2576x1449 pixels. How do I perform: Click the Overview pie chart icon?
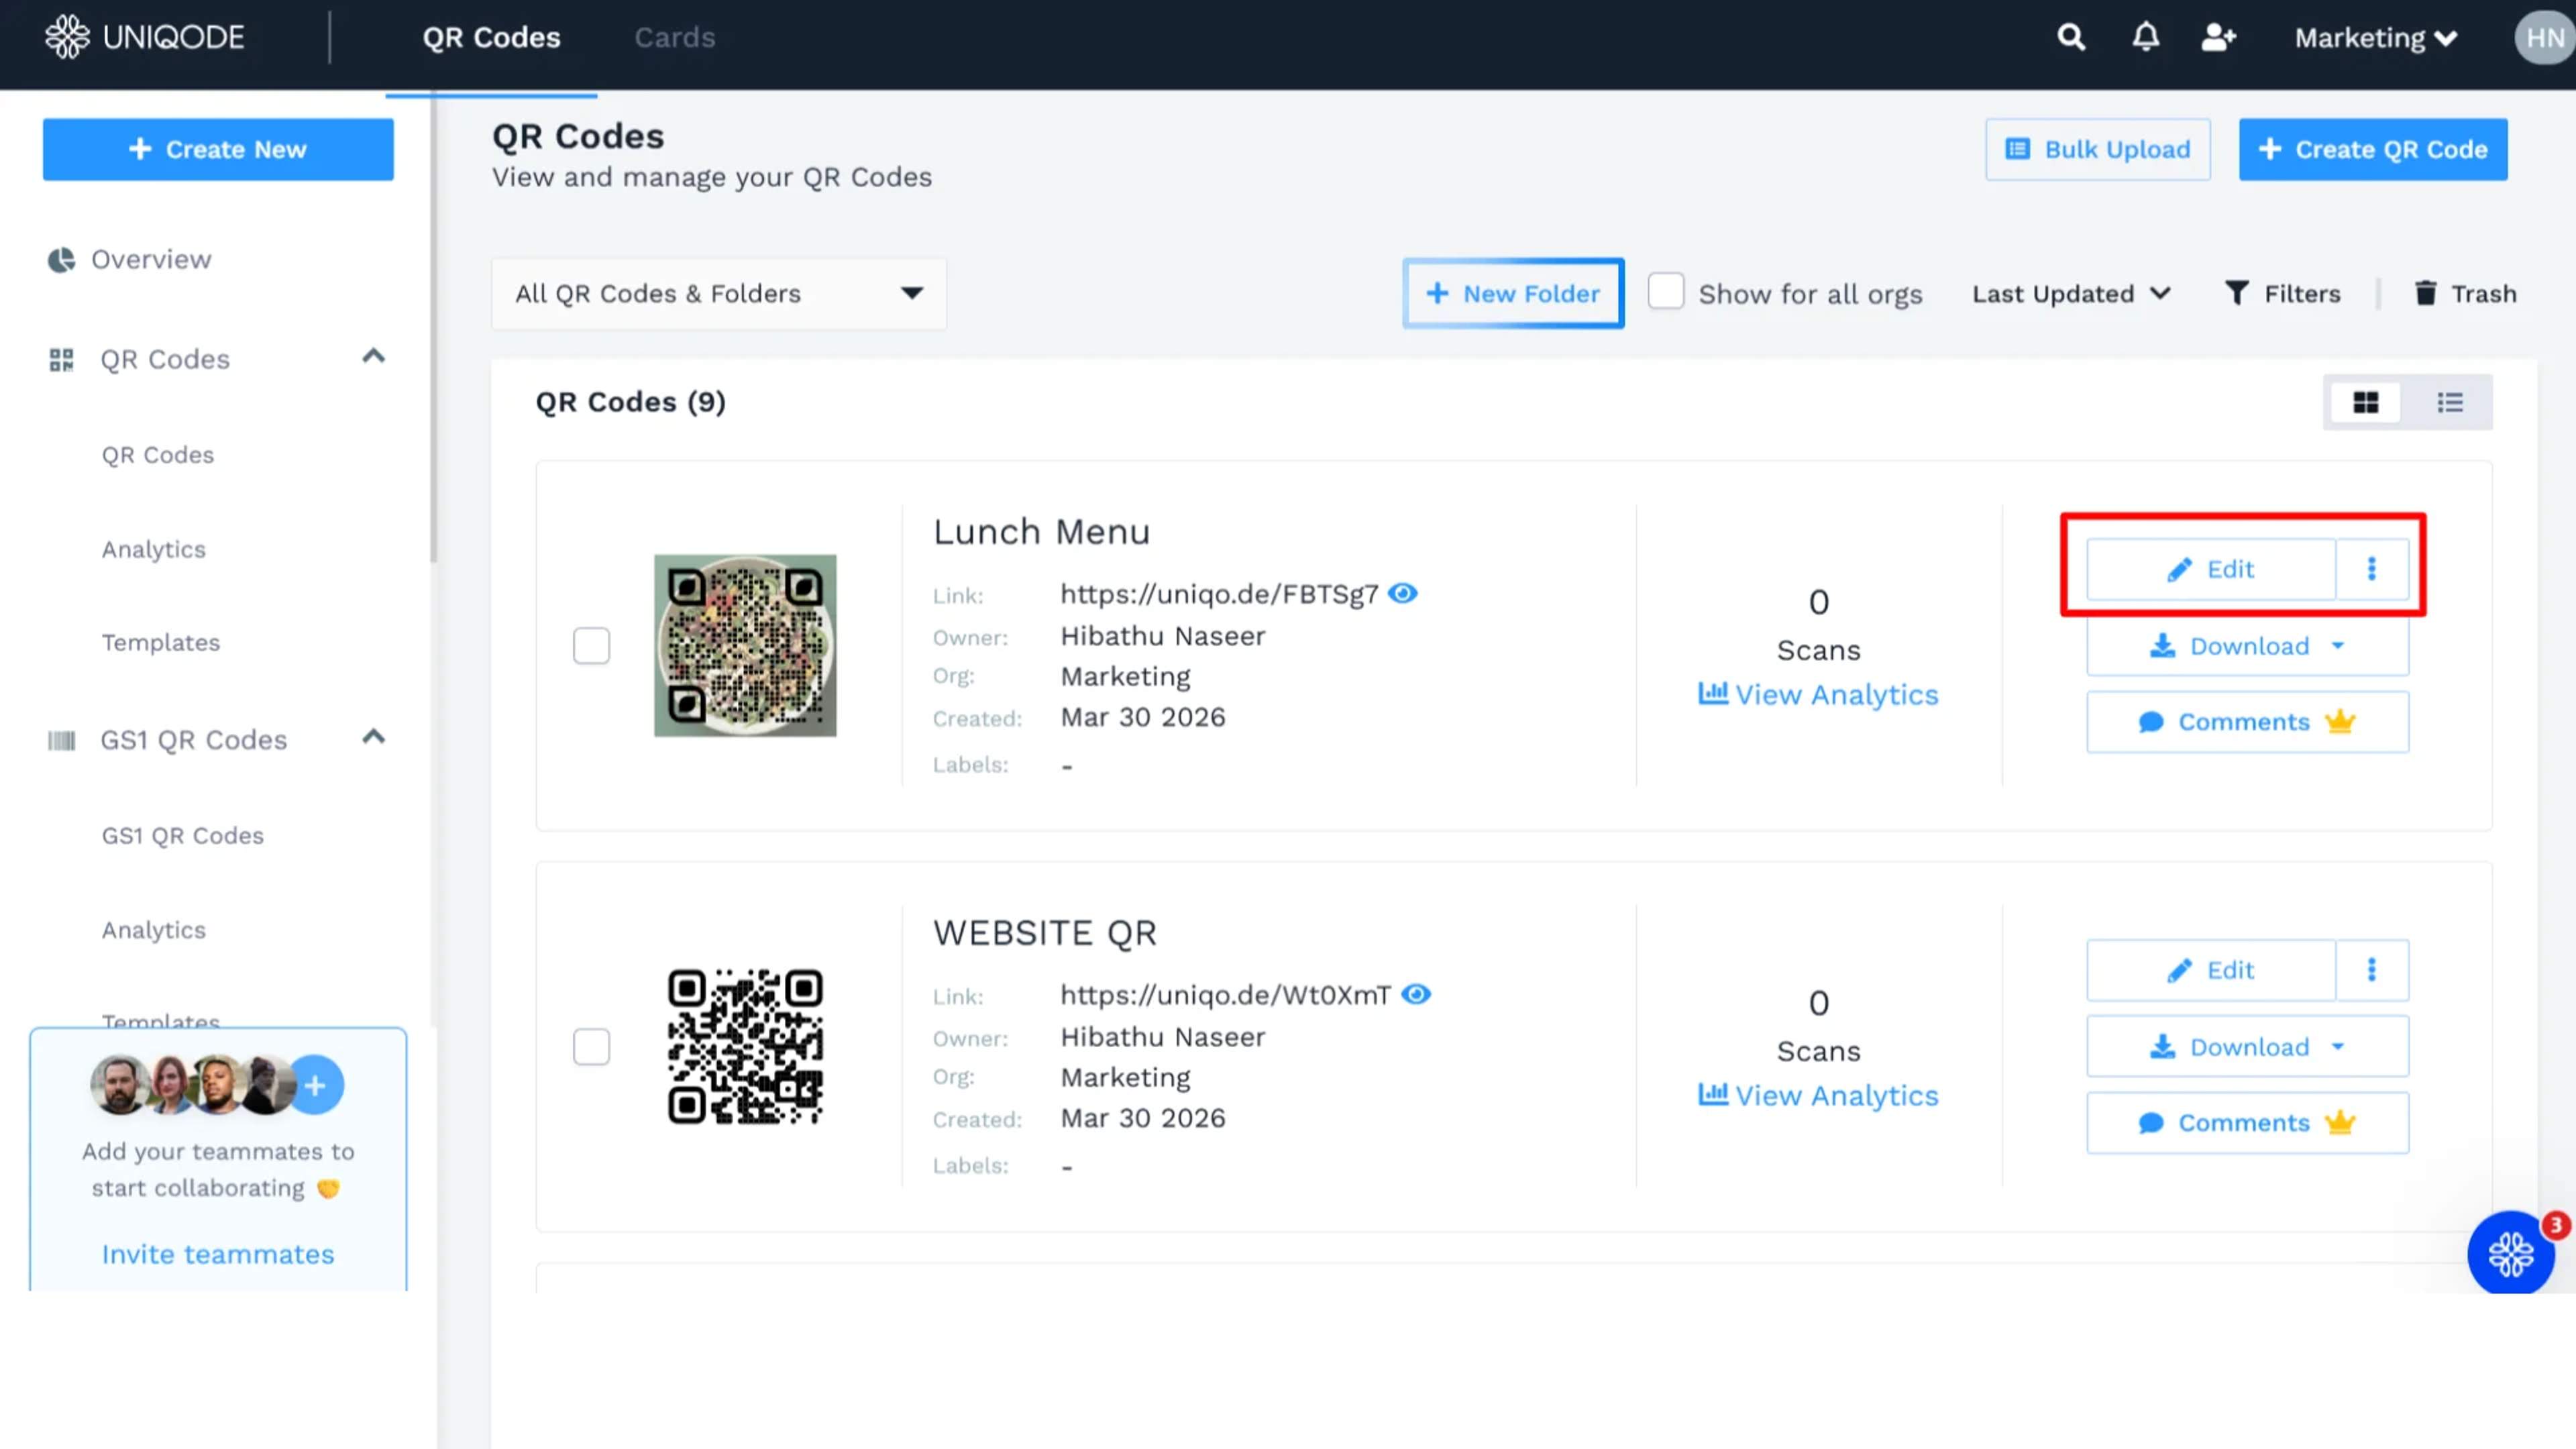[61, 260]
